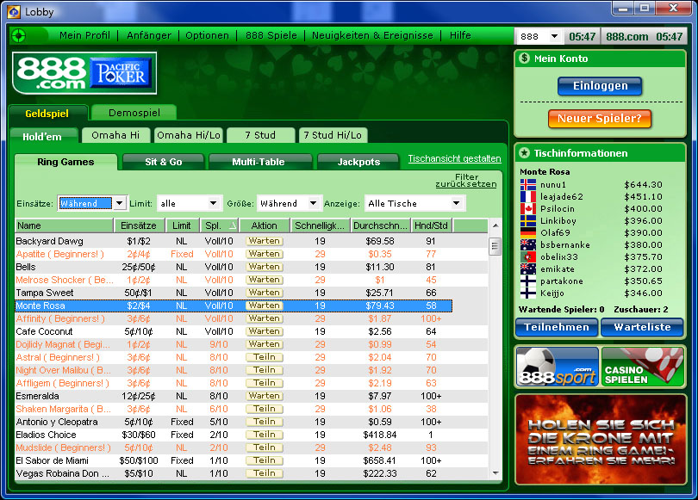Open the 888sport banner

[558, 367]
